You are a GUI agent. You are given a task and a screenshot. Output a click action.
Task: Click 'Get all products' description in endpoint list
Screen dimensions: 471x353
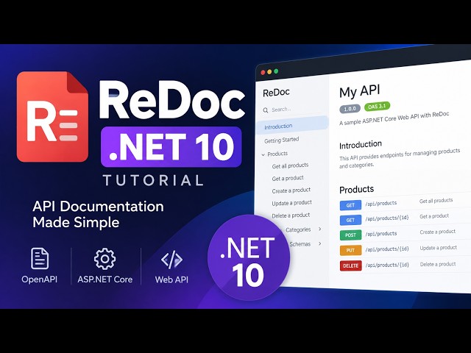pyautogui.click(x=436, y=201)
